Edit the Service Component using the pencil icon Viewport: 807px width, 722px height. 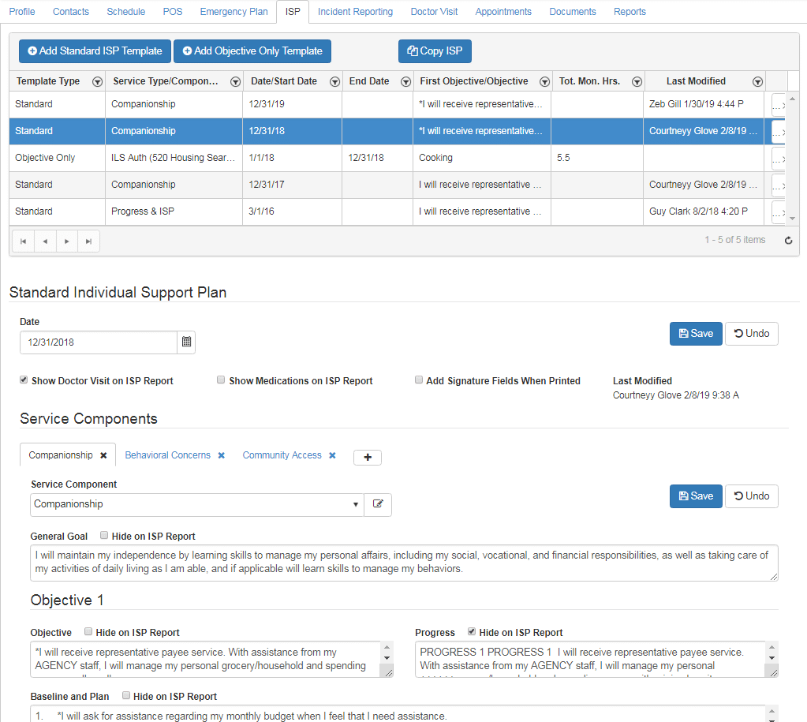(x=378, y=504)
